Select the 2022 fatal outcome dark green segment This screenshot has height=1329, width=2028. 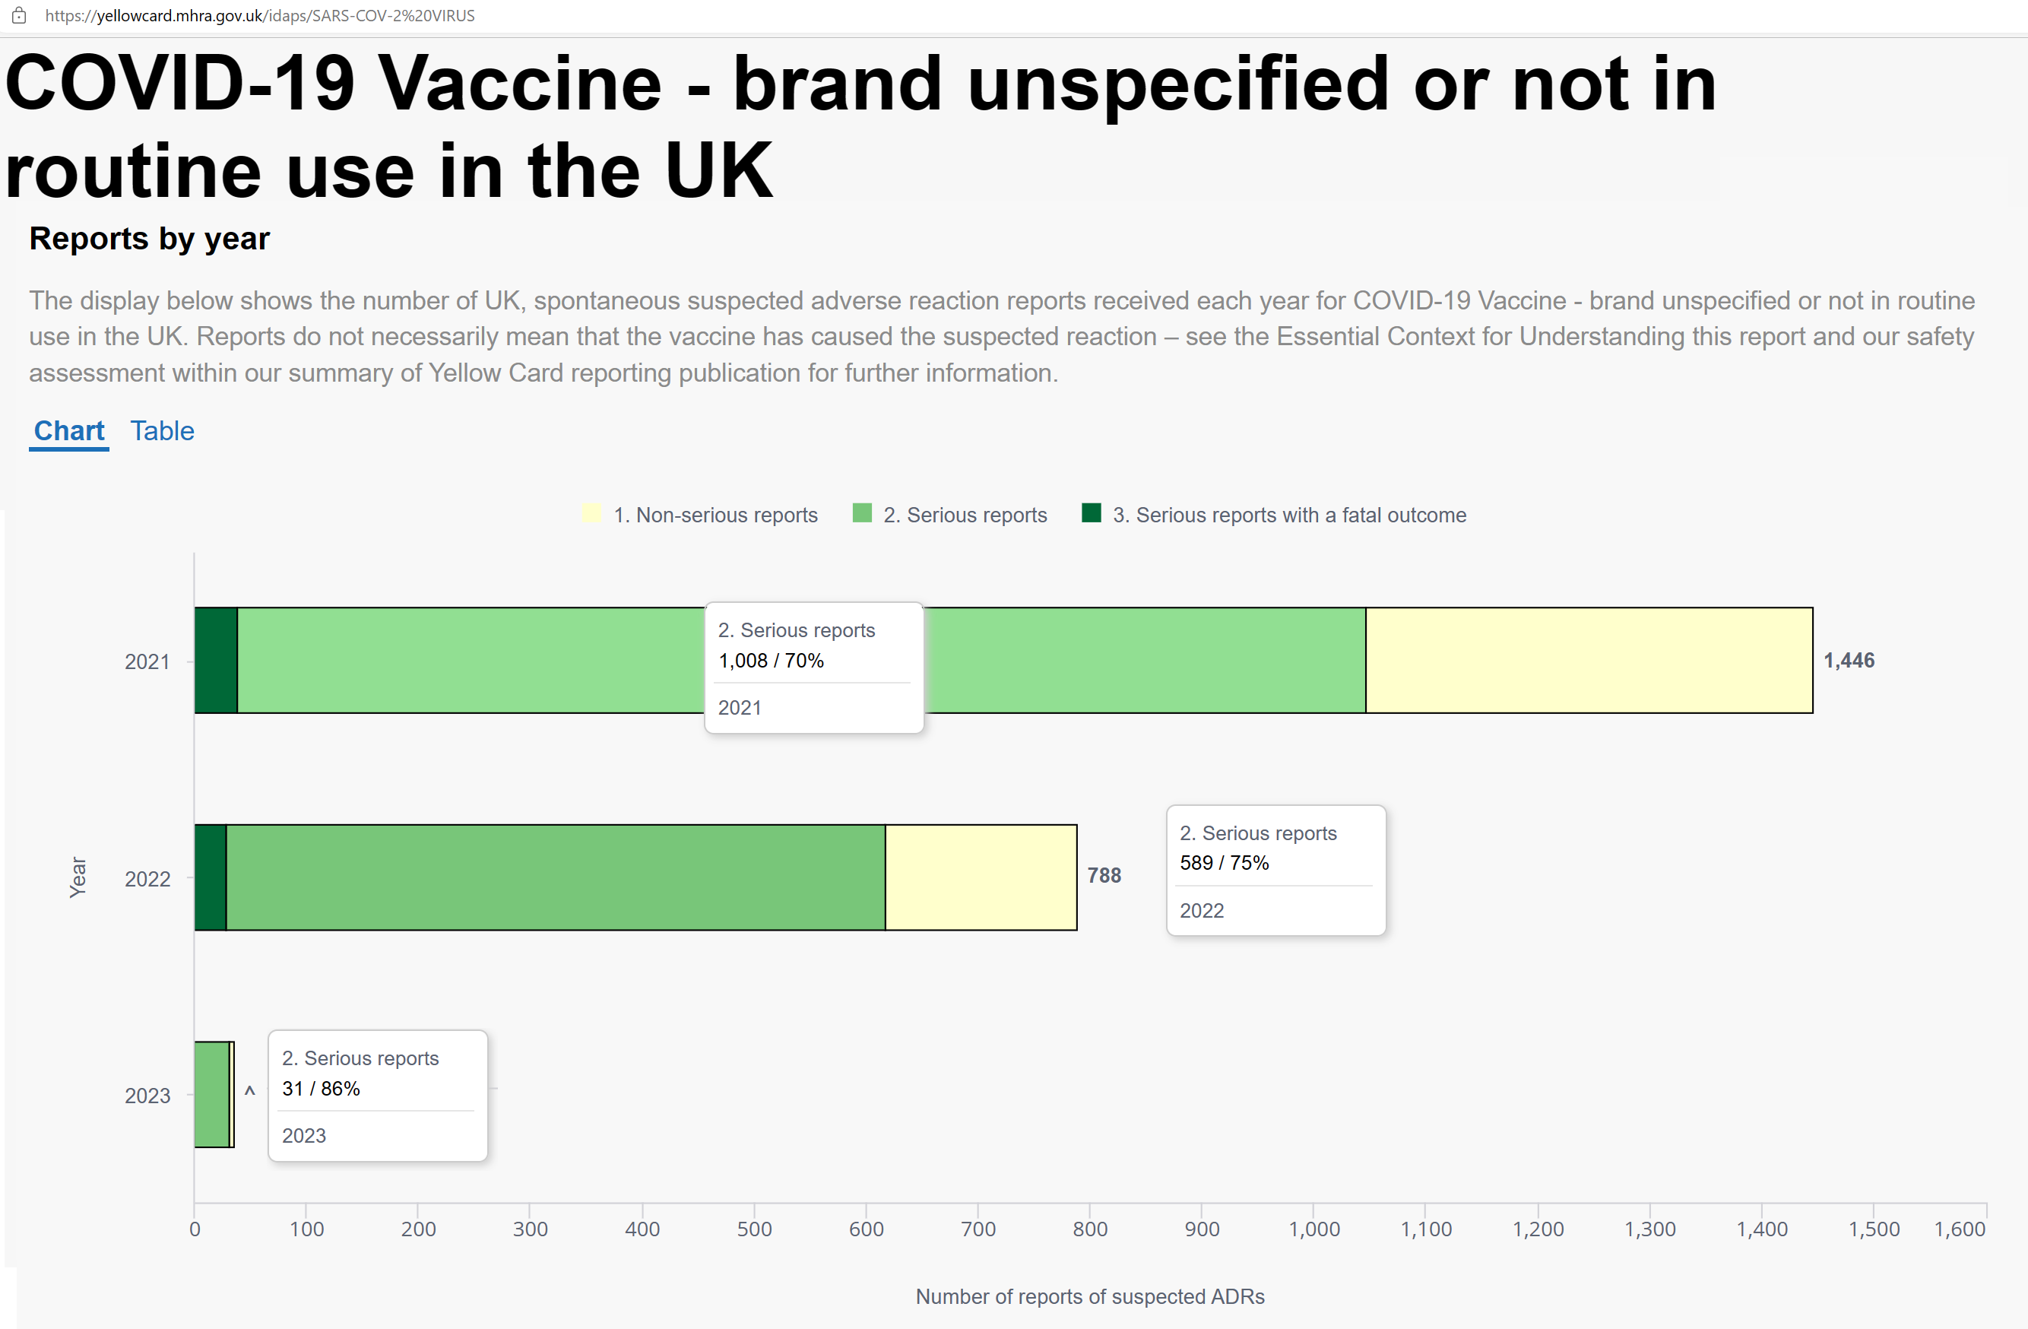point(211,877)
